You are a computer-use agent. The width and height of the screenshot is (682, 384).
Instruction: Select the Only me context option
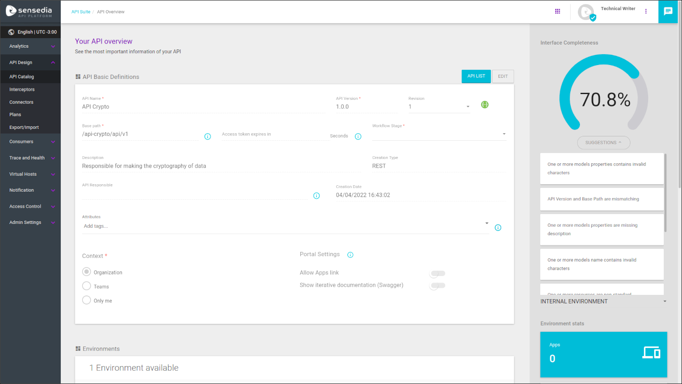[86, 300]
